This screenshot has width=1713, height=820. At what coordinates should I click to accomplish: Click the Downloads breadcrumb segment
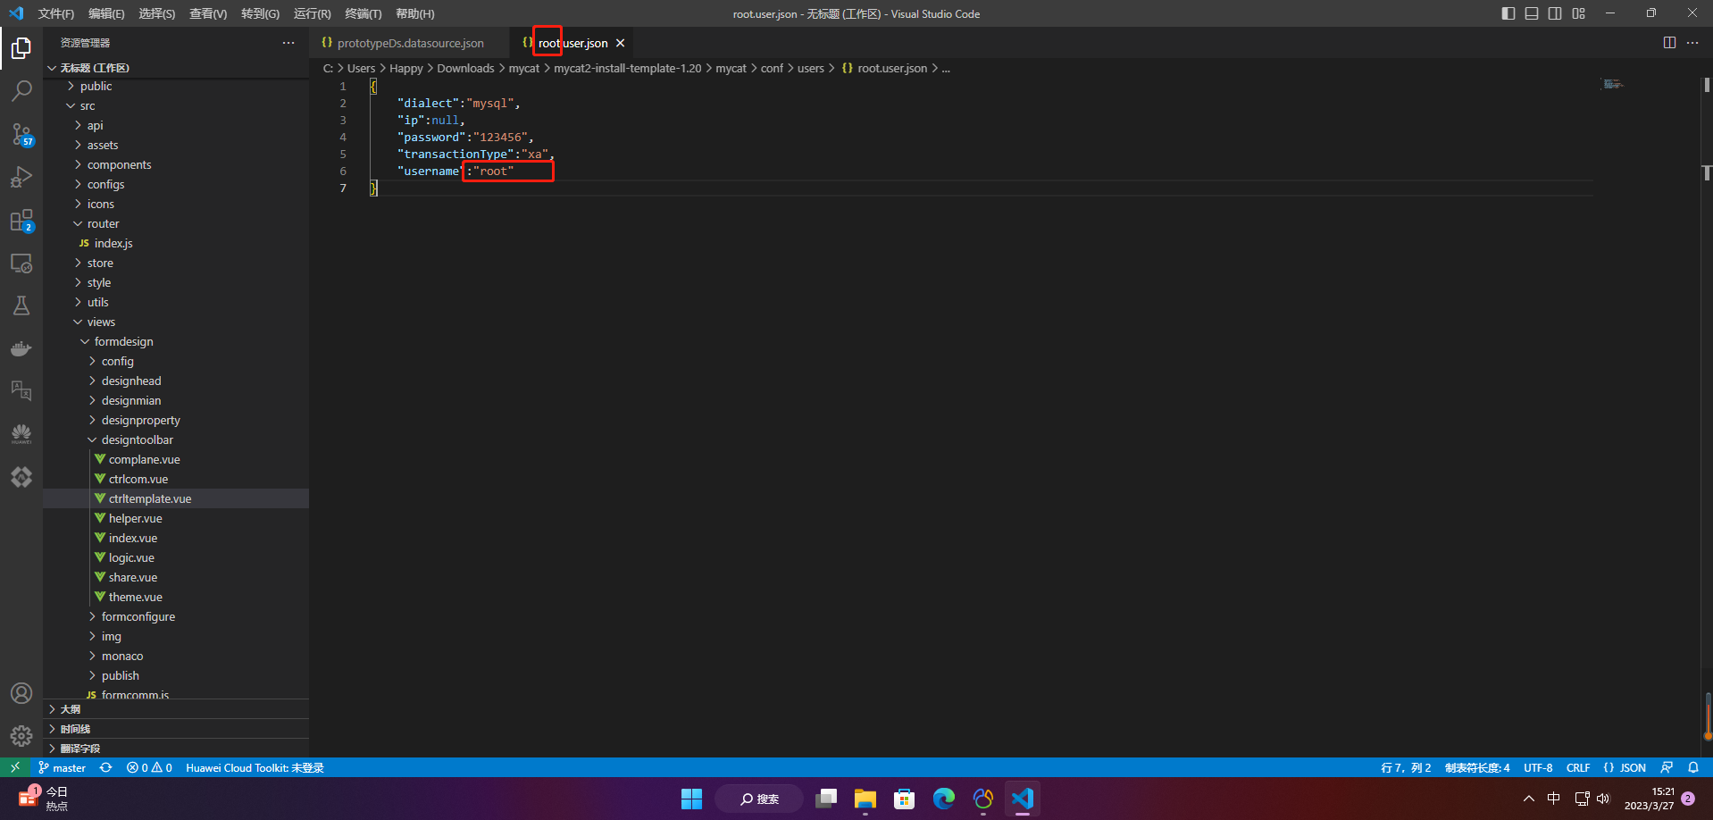[x=465, y=68]
